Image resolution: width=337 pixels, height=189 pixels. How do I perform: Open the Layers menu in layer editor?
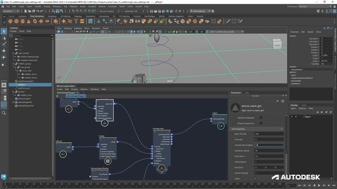pos(293,109)
